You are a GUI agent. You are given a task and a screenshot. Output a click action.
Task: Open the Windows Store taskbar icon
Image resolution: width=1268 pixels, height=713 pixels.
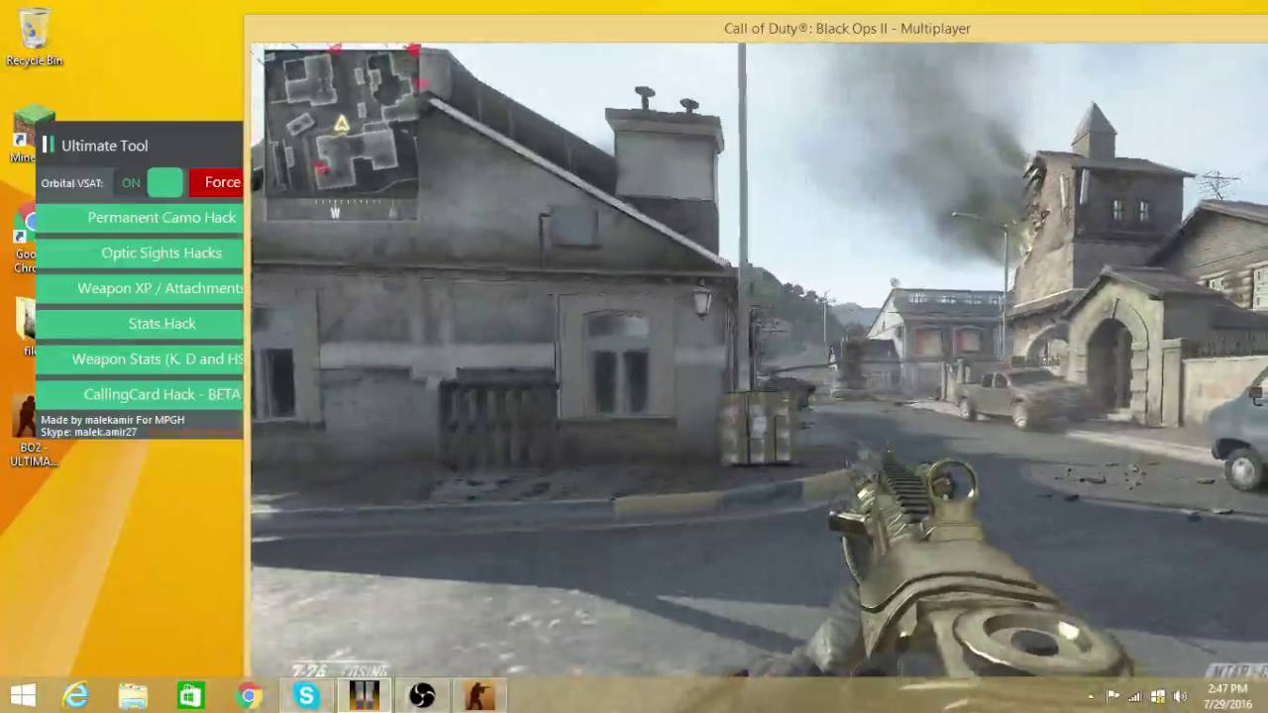pos(190,696)
